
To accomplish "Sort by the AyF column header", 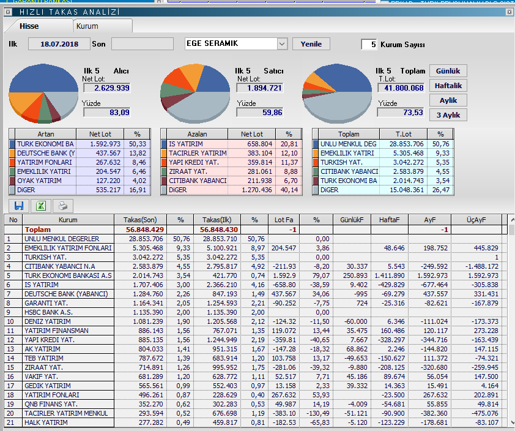I will (429, 220).
